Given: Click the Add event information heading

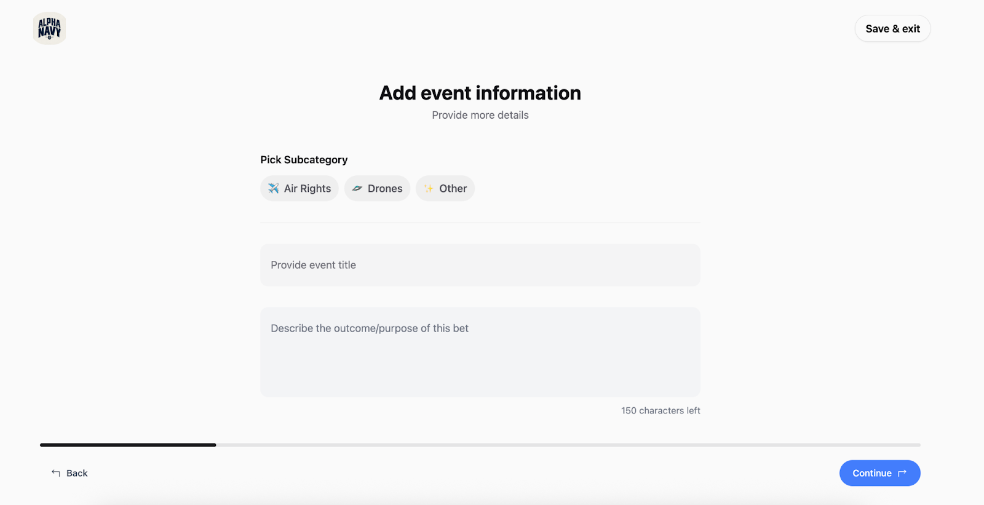Looking at the screenshot, I should [x=480, y=93].
